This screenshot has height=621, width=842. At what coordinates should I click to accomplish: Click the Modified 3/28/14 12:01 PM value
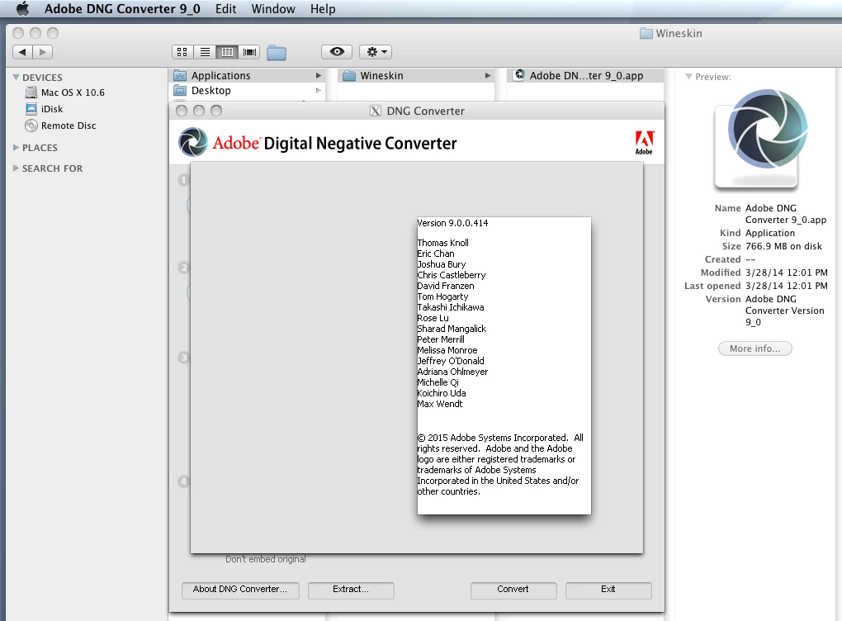pos(786,273)
